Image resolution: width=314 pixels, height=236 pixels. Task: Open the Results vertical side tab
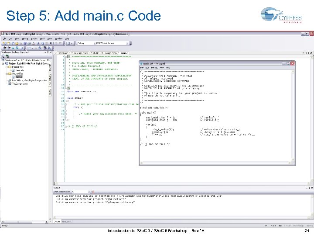click(50, 92)
